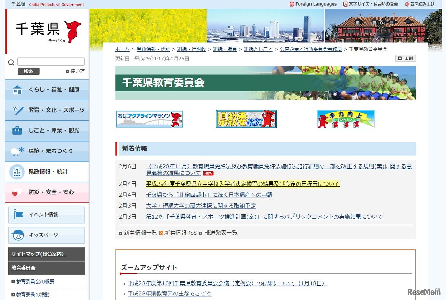Image resolution: width=446 pixels, height=300 pixels.
Task: Open 教育委員会の概要 sidebar link
Action: (x=35, y=282)
